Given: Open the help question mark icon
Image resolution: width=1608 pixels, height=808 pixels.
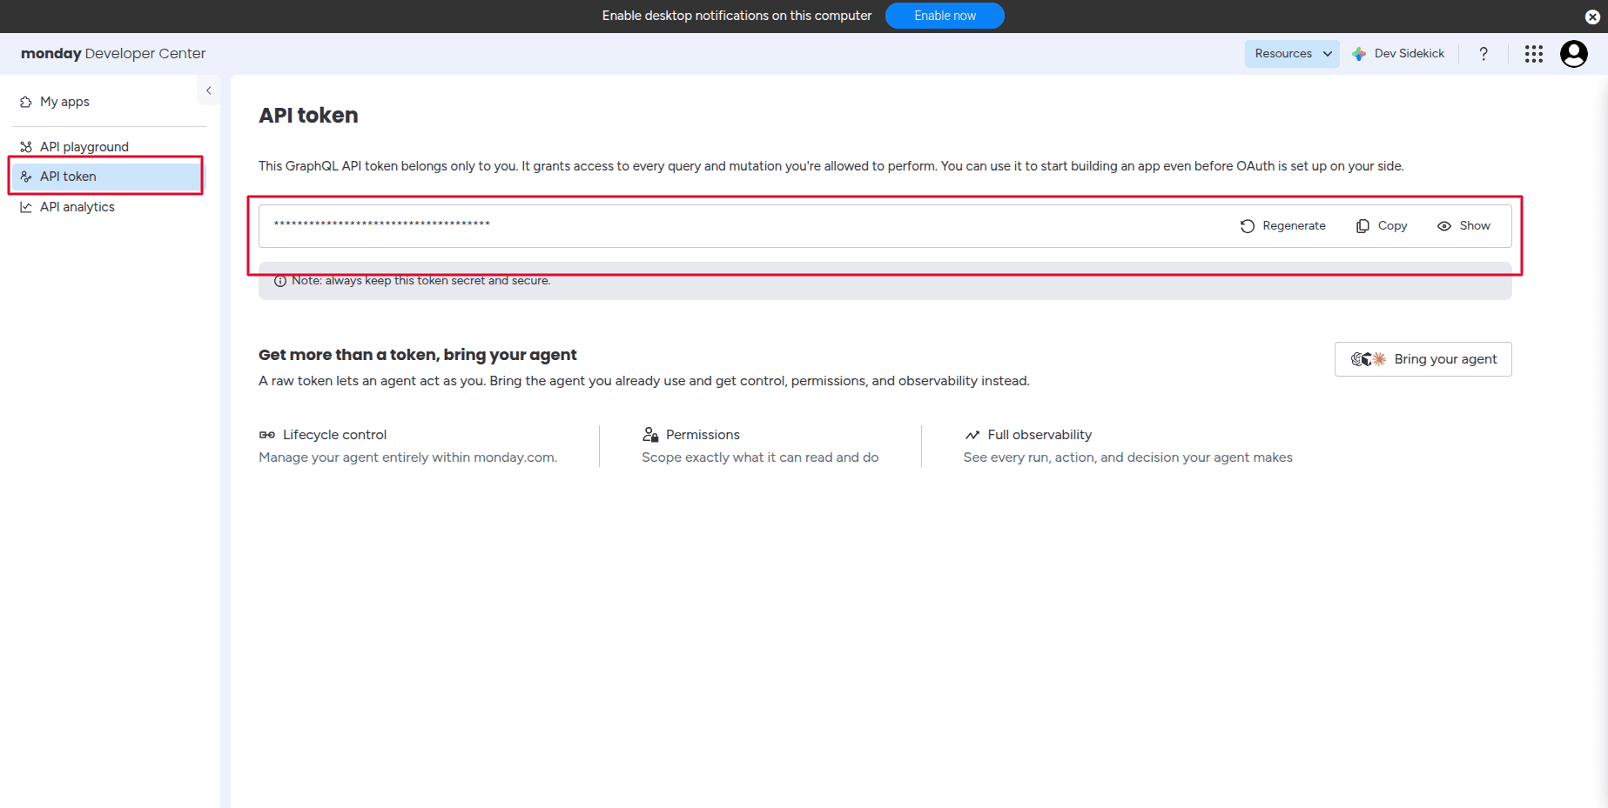Looking at the screenshot, I should 1484,54.
